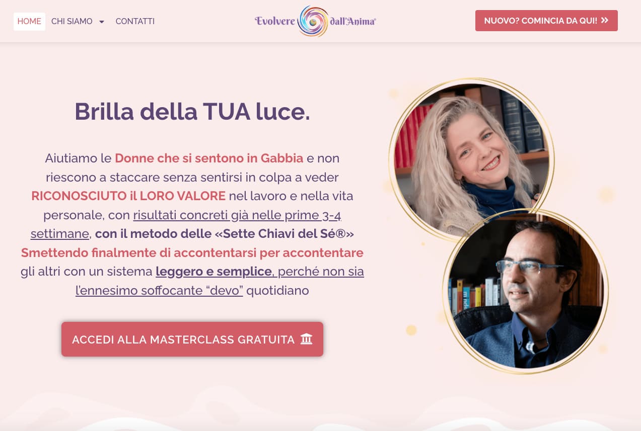Click the "Evolvere" word in the logo
Screen dimensions: 641x431
click(x=275, y=21)
